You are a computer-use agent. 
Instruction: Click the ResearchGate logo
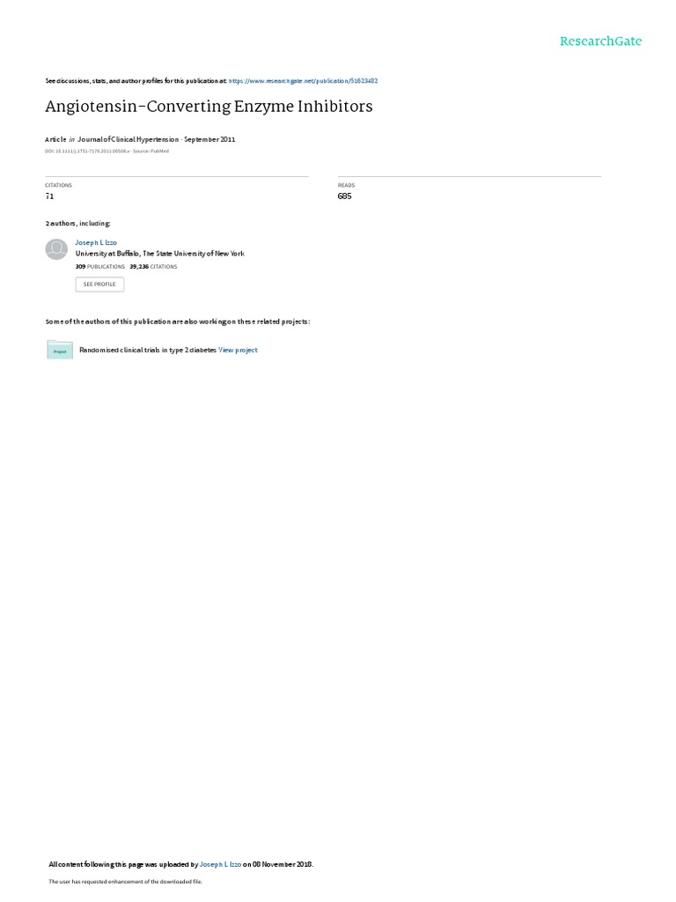600,41
